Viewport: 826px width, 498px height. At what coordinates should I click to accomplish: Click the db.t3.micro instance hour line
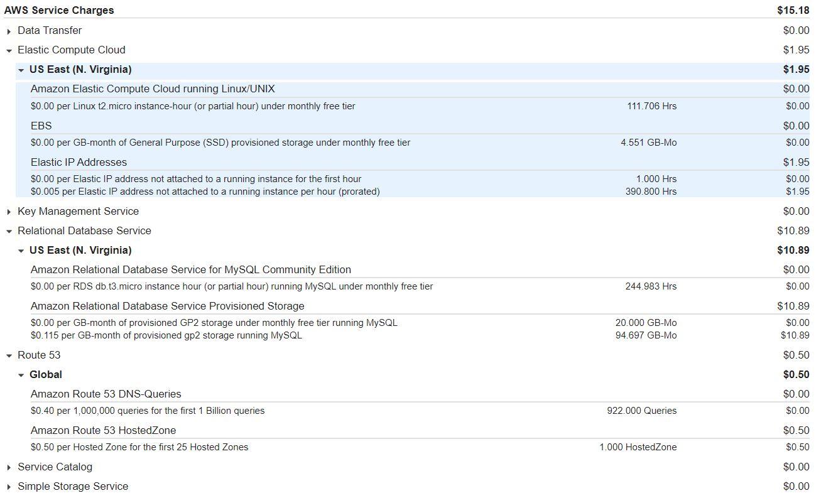pyautogui.click(x=232, y=286)
